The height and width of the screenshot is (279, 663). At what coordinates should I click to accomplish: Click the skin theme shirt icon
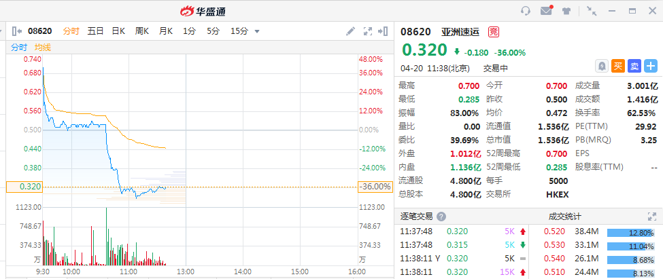(566, 11)
